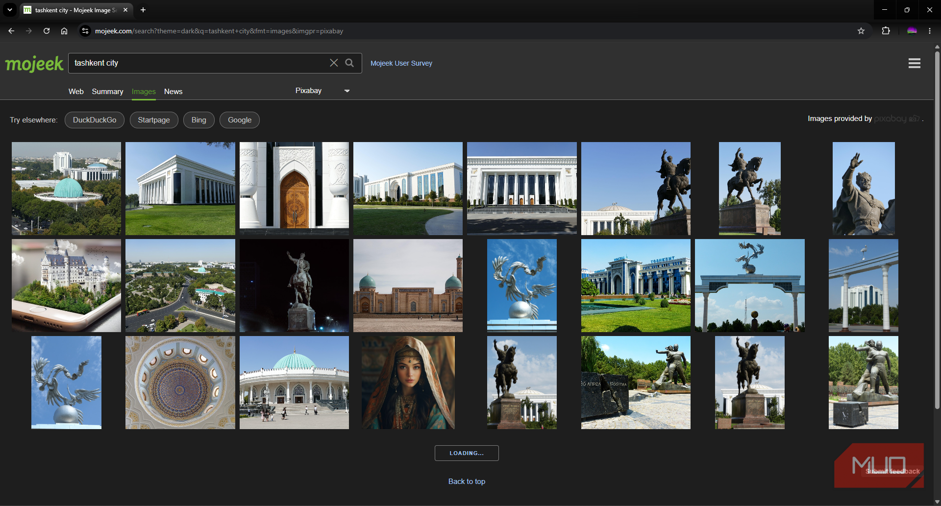This screenshot has height=506, width=941.
Task: Open the browser profile icon
Action: click(912, 31)
